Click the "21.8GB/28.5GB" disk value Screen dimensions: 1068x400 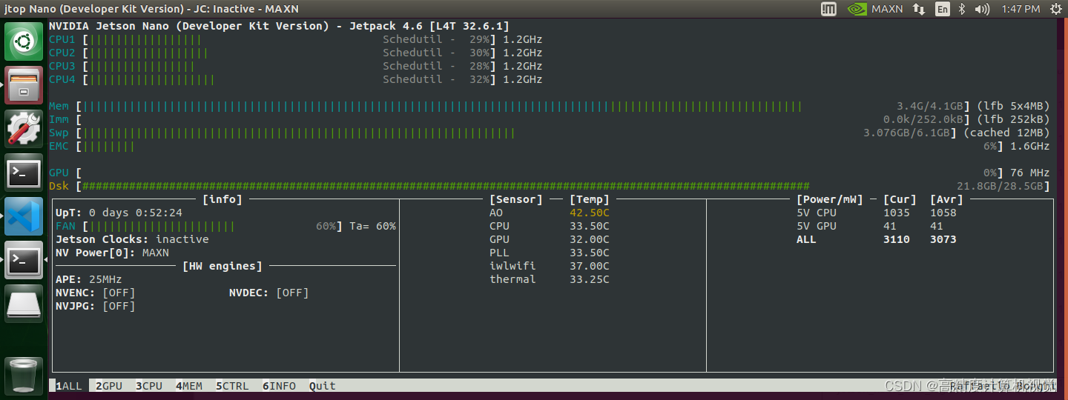(1001, 186)
